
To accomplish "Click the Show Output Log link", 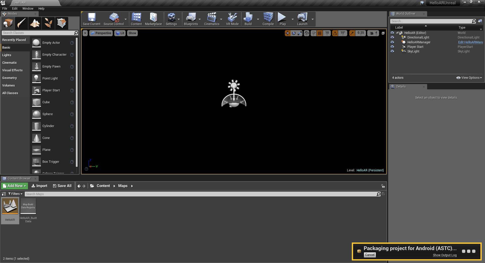I will pyautogui.click(x=445, y=255).
